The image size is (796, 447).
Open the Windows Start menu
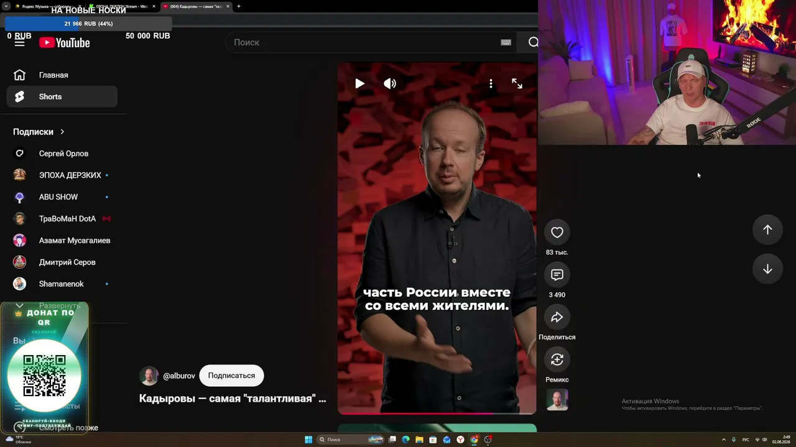click(308, 440)
